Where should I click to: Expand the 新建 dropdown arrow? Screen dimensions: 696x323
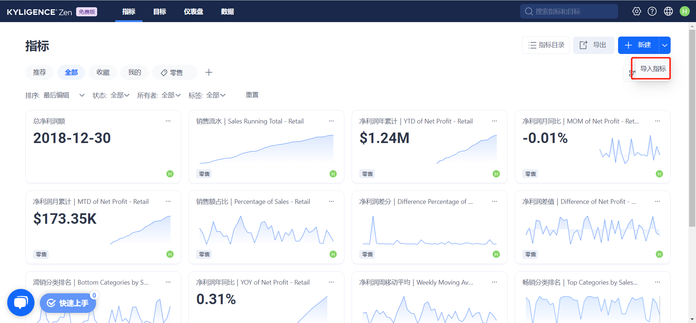(x=665, y=45)
